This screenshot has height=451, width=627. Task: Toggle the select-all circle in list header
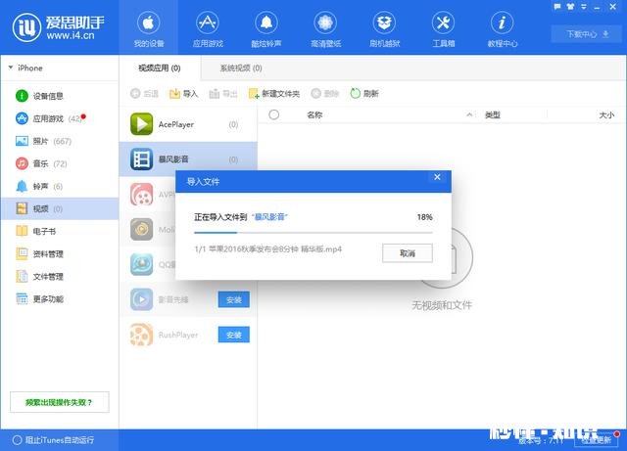point(274,115)
